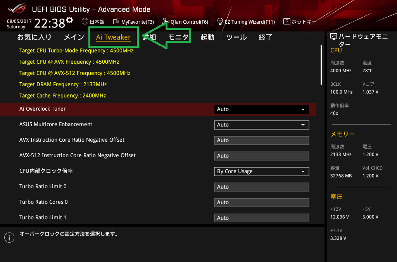
Task: Click the memory 周波数 value 2133 MHz
Action: (340, 154)
